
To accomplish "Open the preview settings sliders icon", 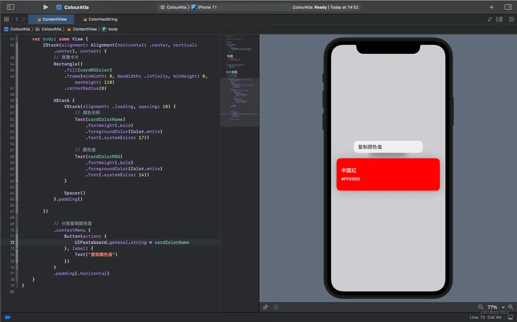I will click(276, 307).
